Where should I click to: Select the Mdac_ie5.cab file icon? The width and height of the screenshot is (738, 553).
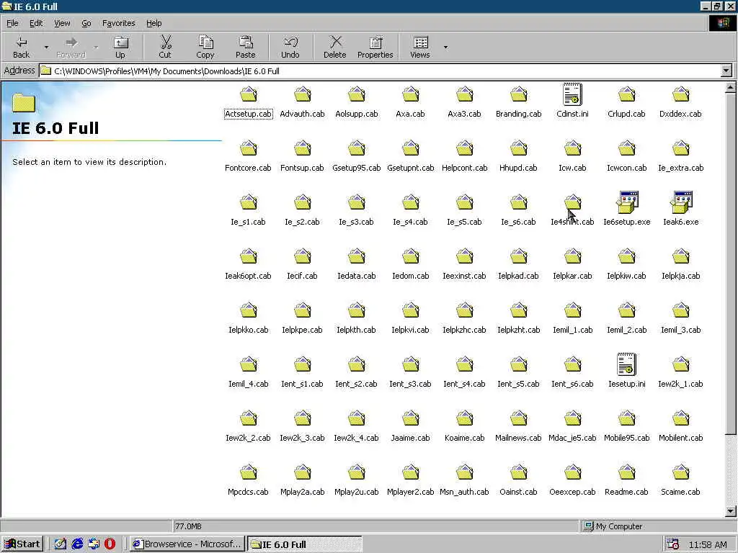coord(573,418)
